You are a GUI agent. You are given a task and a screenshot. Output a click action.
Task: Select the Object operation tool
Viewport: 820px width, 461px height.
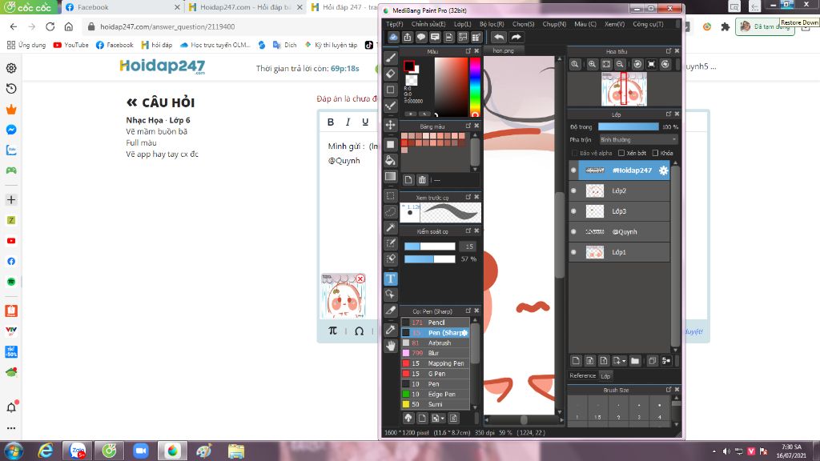click(x=390, y=295)
